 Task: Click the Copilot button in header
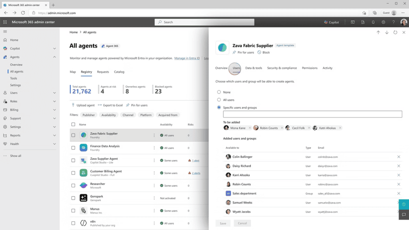(332, 22)
